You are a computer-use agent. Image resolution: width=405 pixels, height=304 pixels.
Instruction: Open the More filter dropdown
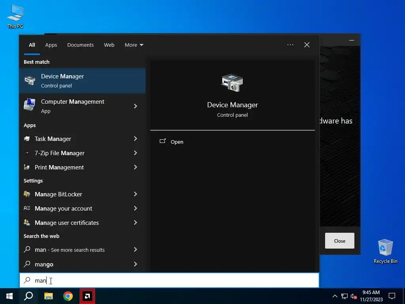click(x=134, y=45)
